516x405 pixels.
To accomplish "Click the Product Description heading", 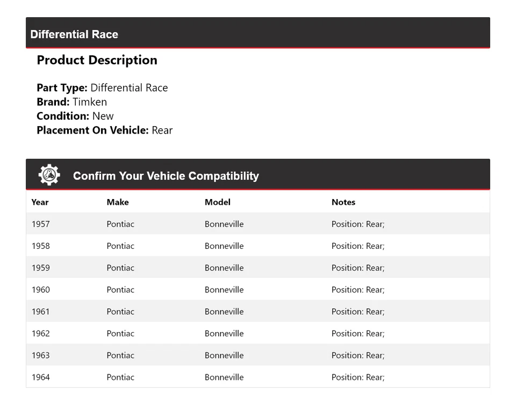I will (x=97, y=60).
